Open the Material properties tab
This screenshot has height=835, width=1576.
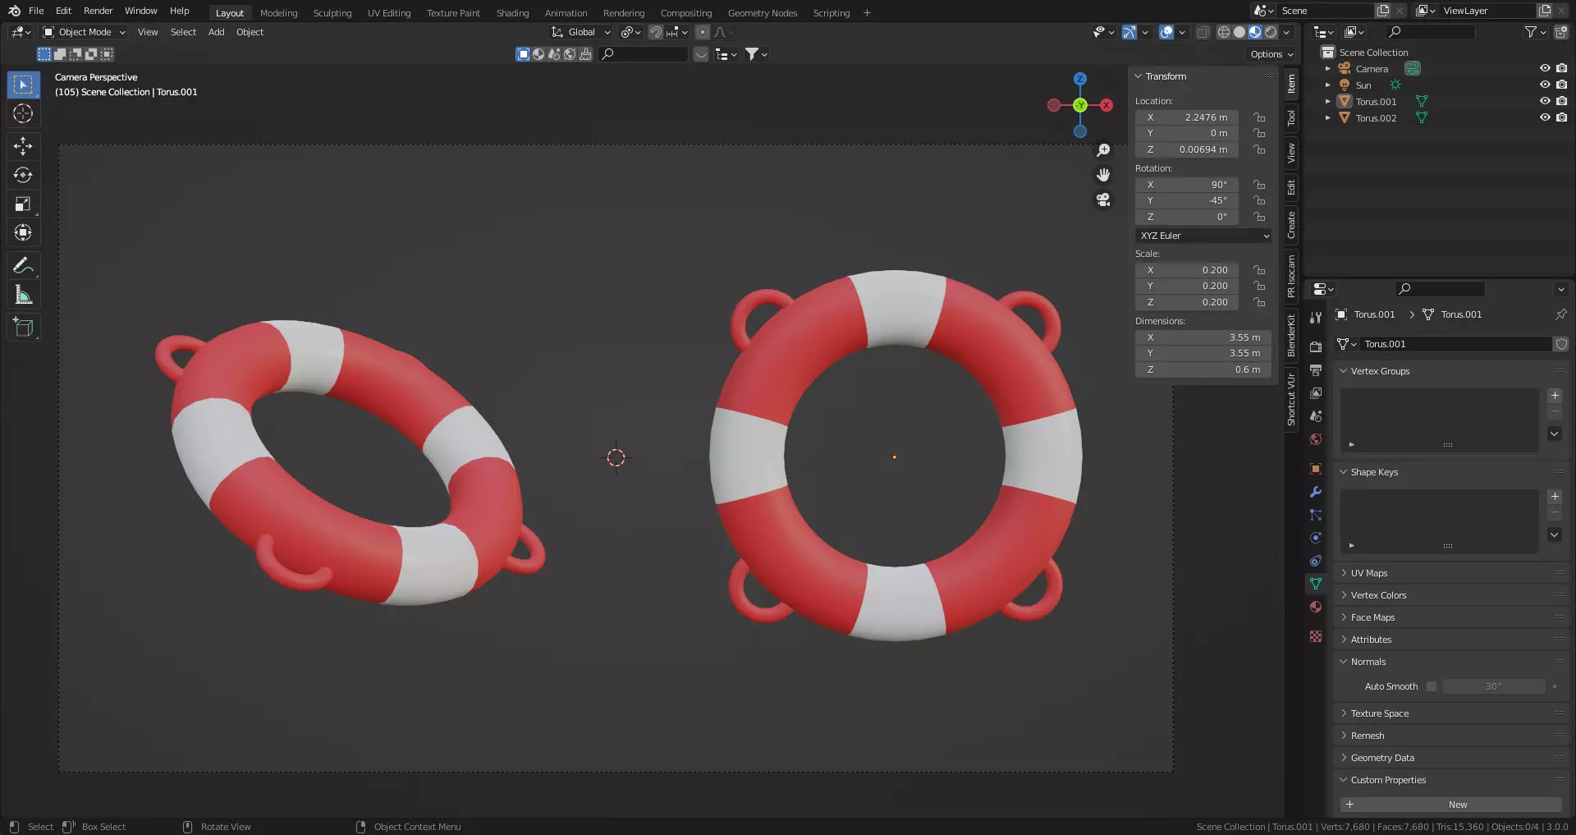click(1316, 607)
